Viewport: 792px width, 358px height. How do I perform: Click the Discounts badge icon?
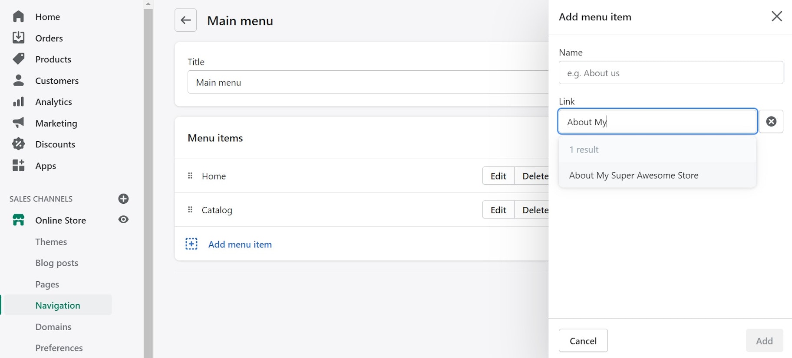pos(18,144)
